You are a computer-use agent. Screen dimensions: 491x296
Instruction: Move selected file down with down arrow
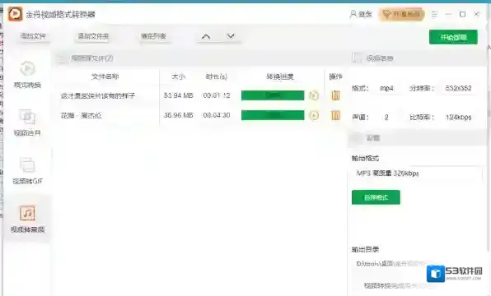pos(231,36)
